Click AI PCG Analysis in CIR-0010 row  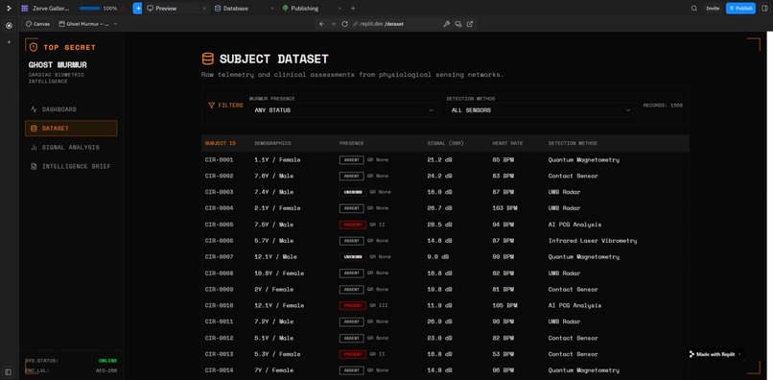tap(574, 305)
